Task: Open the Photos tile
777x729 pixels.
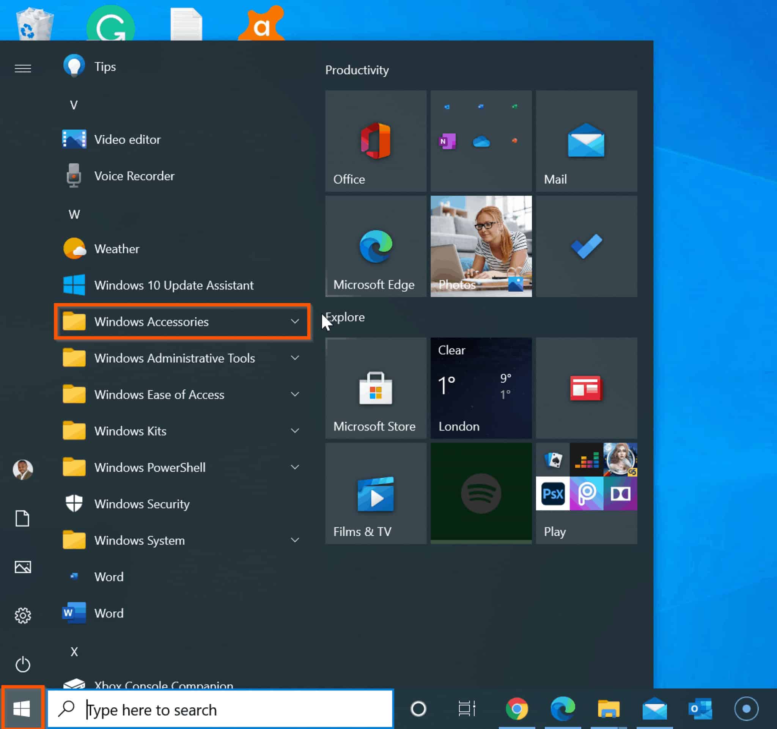Action: (481, 246)
